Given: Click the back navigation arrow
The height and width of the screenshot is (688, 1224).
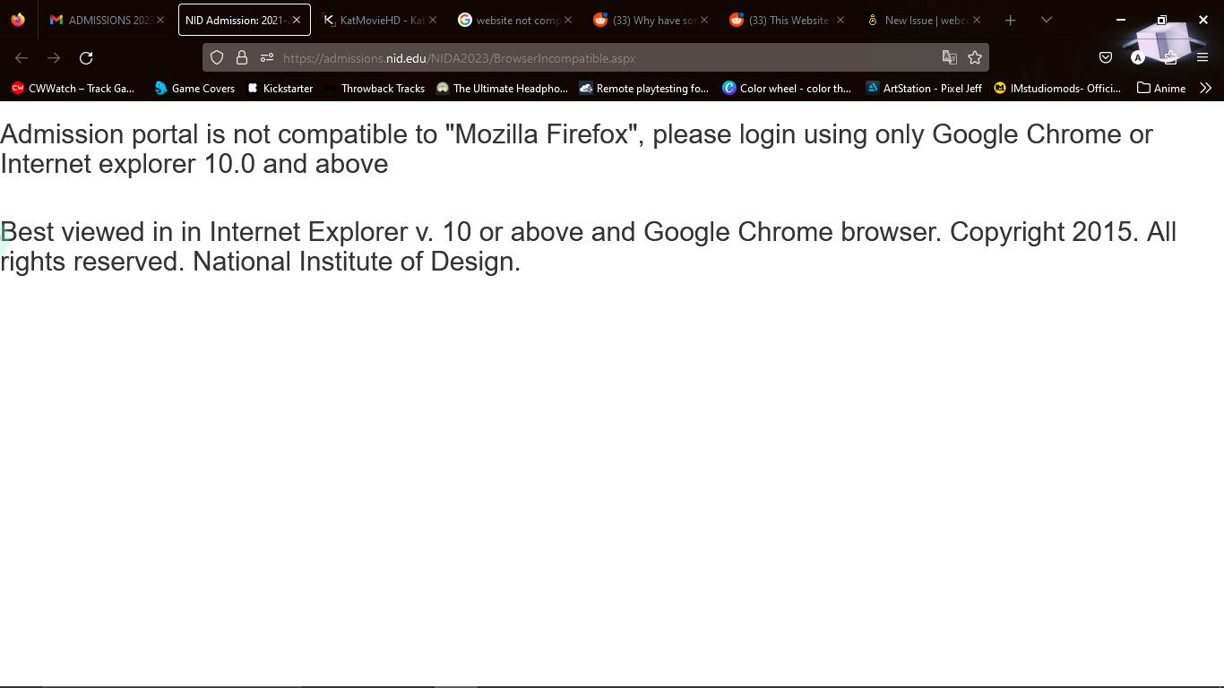Looking at the screenshot, I should click(x=21, y=57).
